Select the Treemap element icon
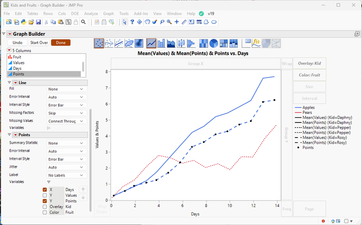This screenshot has height=225, width=362. 224,43
